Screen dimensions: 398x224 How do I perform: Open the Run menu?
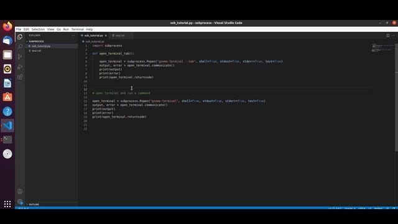[x=66, y=29]
